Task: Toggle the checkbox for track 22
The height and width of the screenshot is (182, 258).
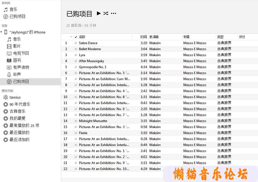Action: 76,169
